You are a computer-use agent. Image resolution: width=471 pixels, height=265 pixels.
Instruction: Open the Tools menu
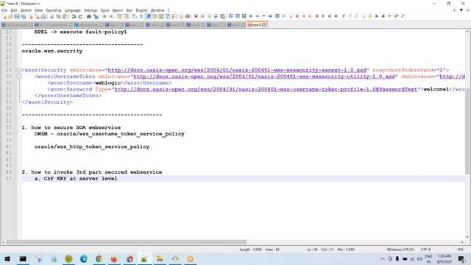click(x=105, y=10)
